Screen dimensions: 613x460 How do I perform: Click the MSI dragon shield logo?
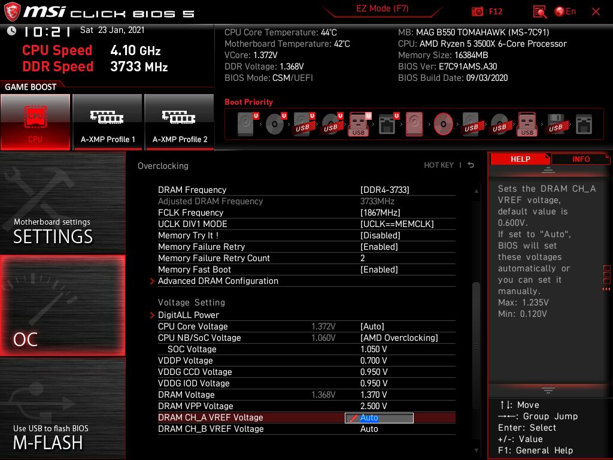coord(12,12)
